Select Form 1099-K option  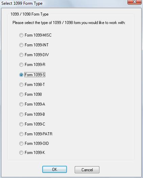pos(21,153)
